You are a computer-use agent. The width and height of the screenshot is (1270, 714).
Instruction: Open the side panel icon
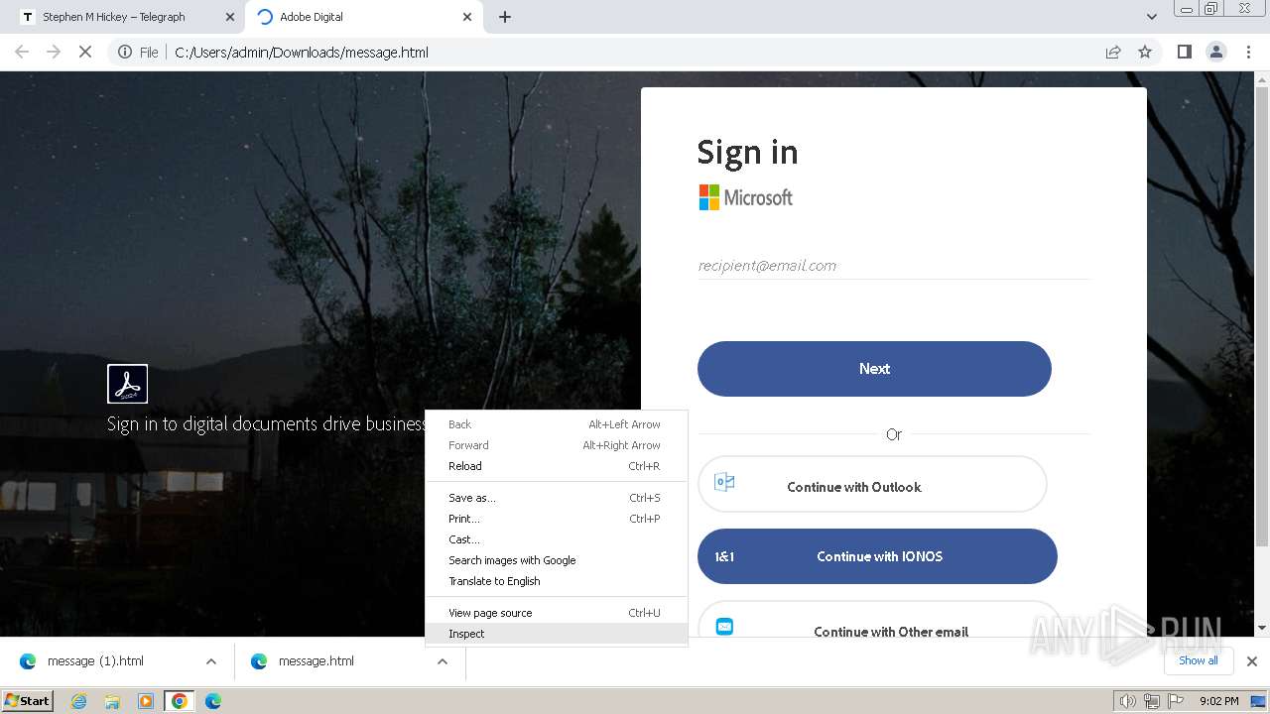(1184, 52)
